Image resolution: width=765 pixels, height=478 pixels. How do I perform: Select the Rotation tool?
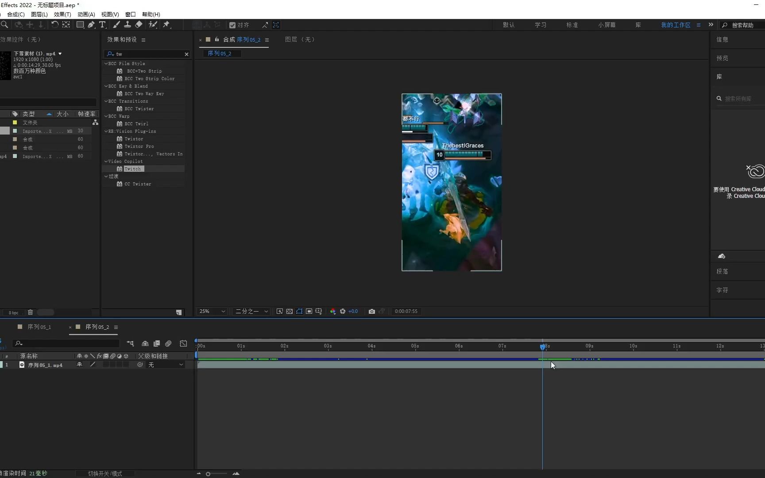tap(54, 25)
